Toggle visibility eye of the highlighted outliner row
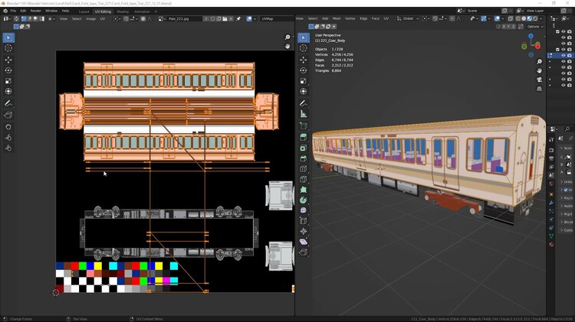Image resolution: width=575 pixels, height=322 pixels. click(563, 55)
